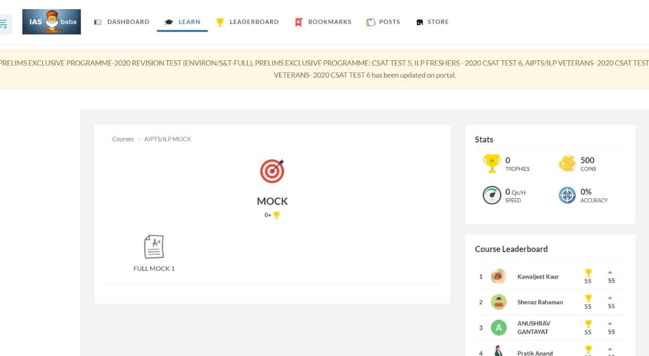
Task: Click the Leaderboard trophy icon in navbar
Action: coord(220,22)
